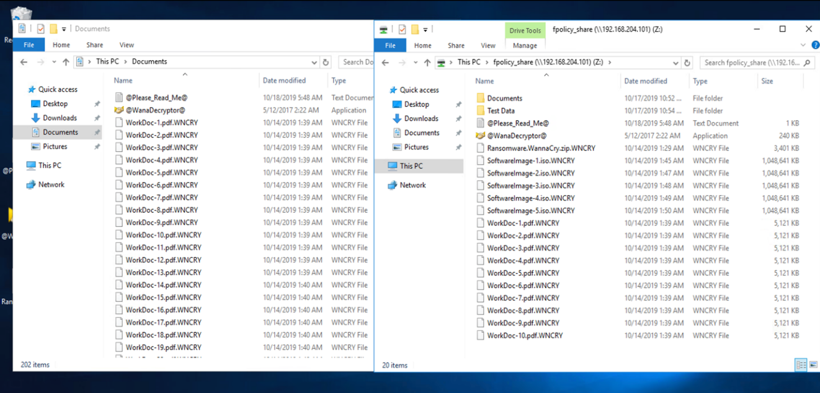The height and width of the screenshot is (393, 820).
Task: Switch to details view in fpolicy_share
Action: [x=801, y=364]
